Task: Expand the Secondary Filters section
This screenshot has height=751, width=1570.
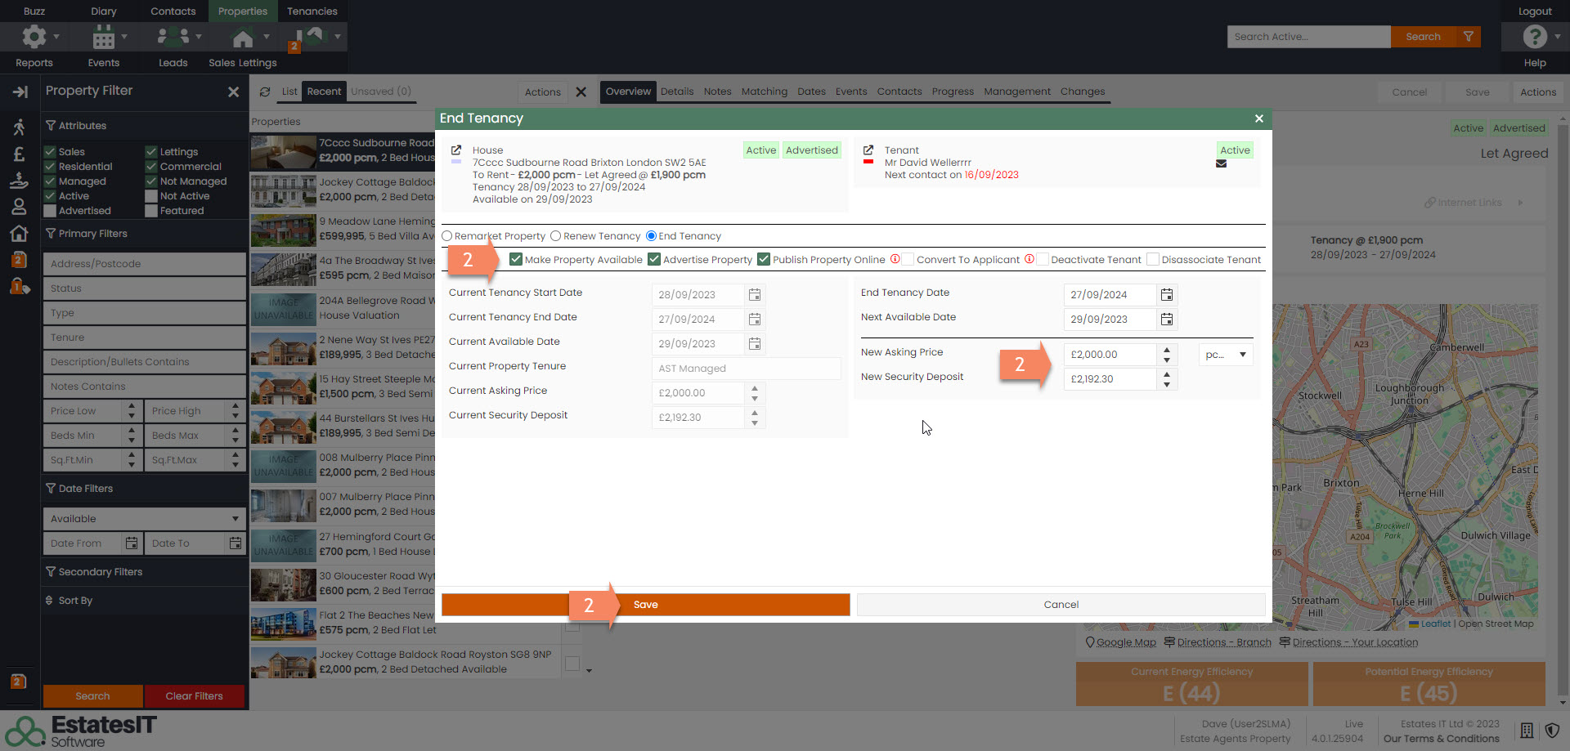Action: (x=100, y=572)
